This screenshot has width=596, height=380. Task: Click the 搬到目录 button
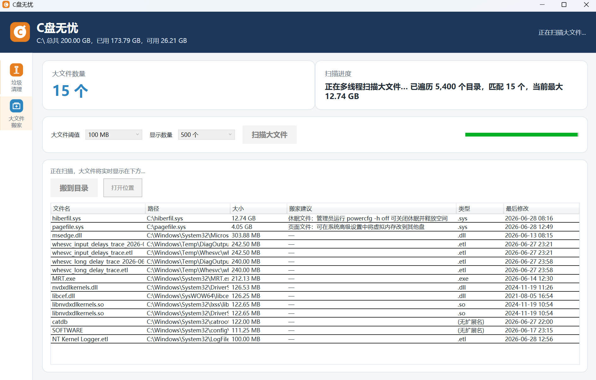(x=74, y=188)
